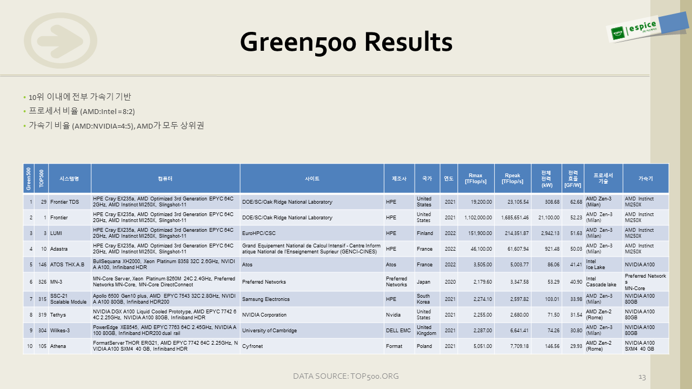Click the "United Kingdom" country cell
This screenshot has height=389, width=692.
click(427, 331)
